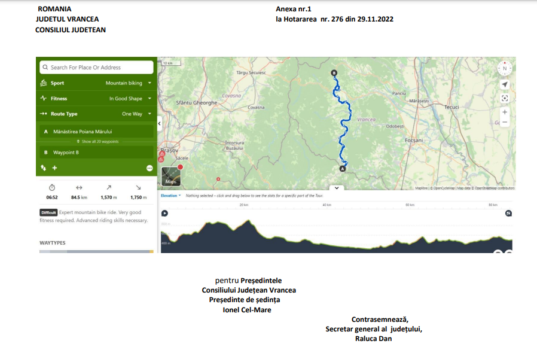Viewport: 537px width, 350px height.
Task: Open the Fitness dropdown showing In Good Shape
Action: click(130, 99)
